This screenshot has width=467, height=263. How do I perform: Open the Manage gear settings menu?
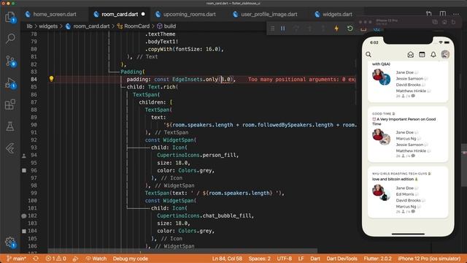(x=10, y=243)
